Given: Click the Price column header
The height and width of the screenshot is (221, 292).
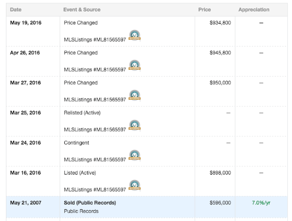Looking at the screenshot, I should coord(204,10).
